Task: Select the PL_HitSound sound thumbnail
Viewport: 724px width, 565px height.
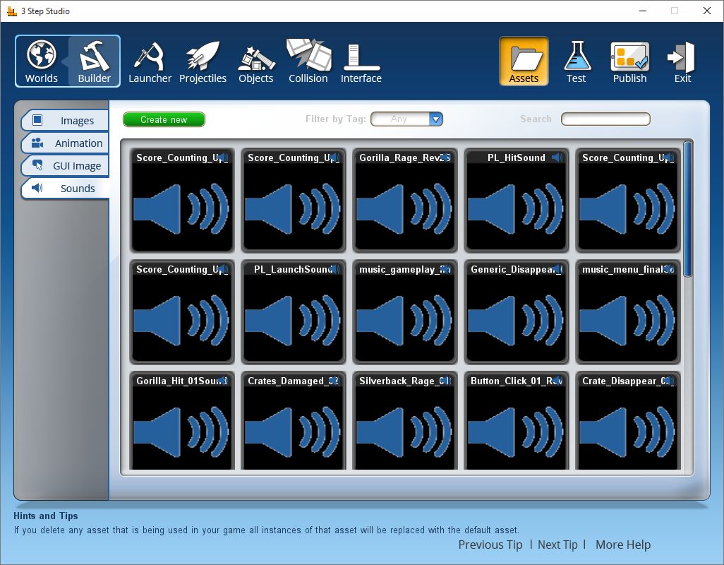Action: (x=517, y=200)
